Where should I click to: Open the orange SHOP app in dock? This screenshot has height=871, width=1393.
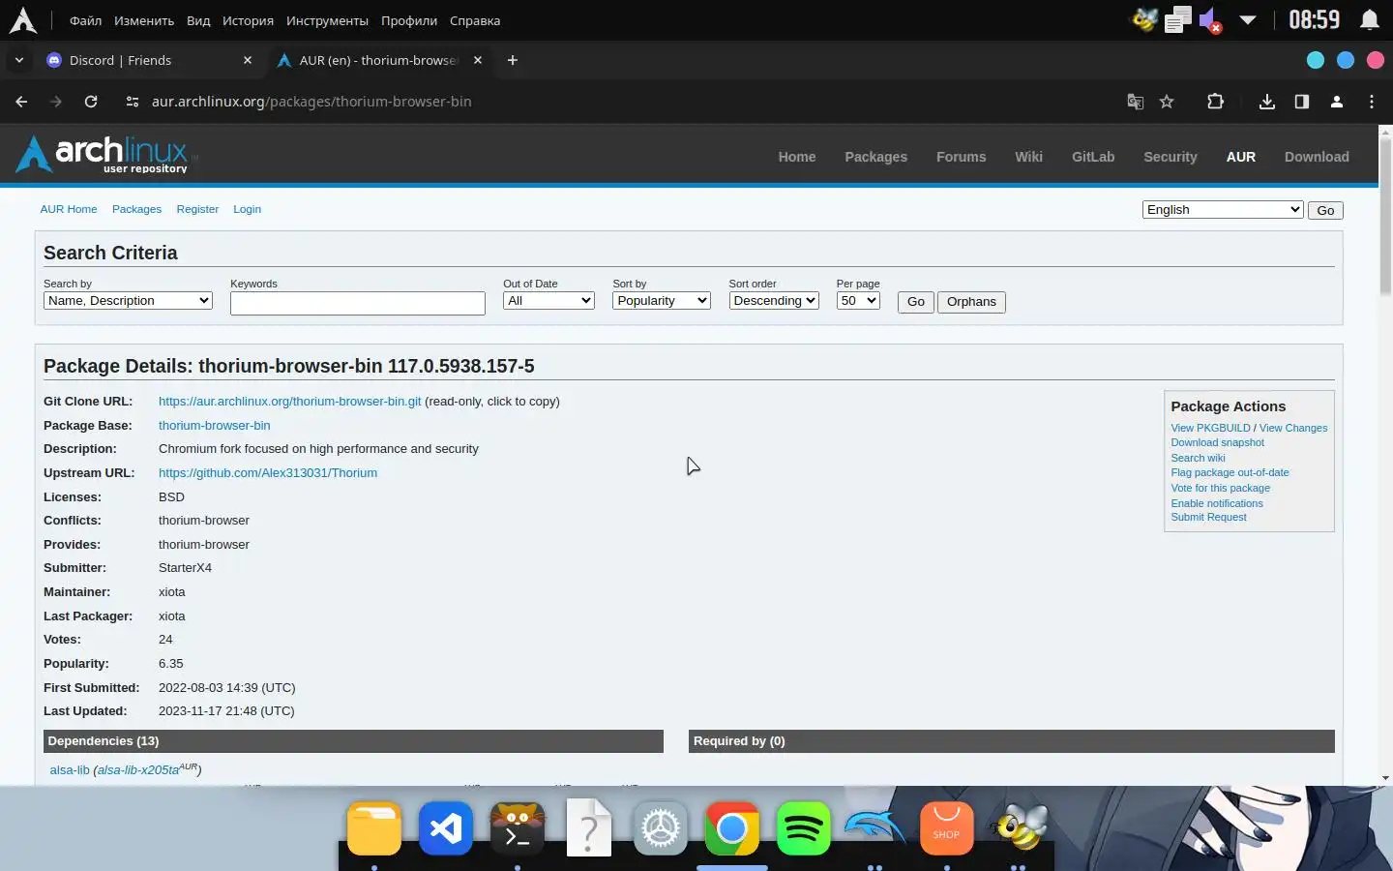click(946, 828)
